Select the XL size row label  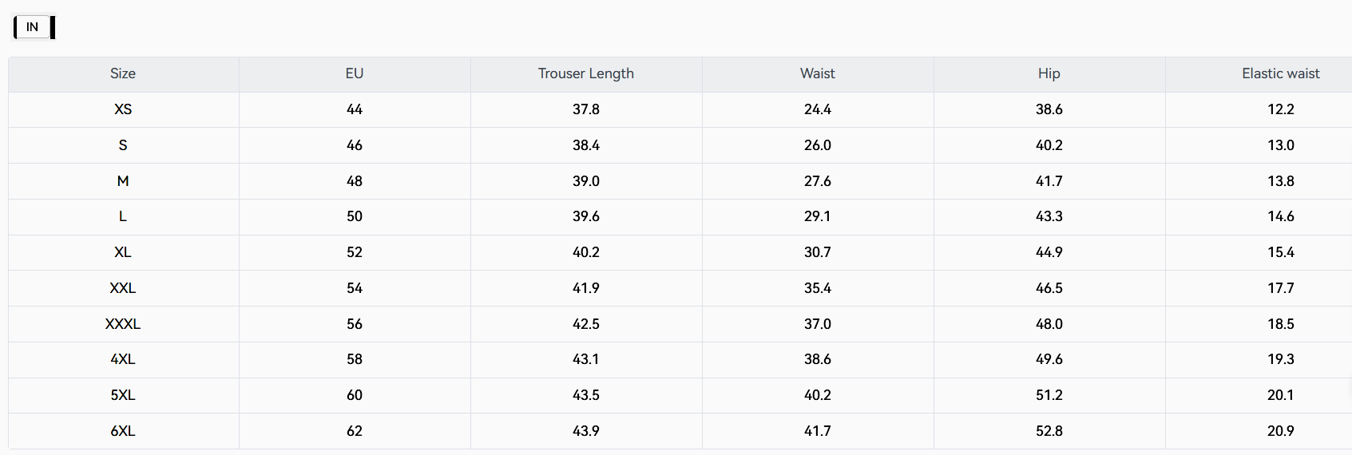(x=123, y=252)
